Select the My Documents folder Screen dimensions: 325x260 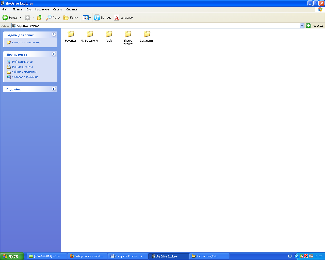point(90,36)
